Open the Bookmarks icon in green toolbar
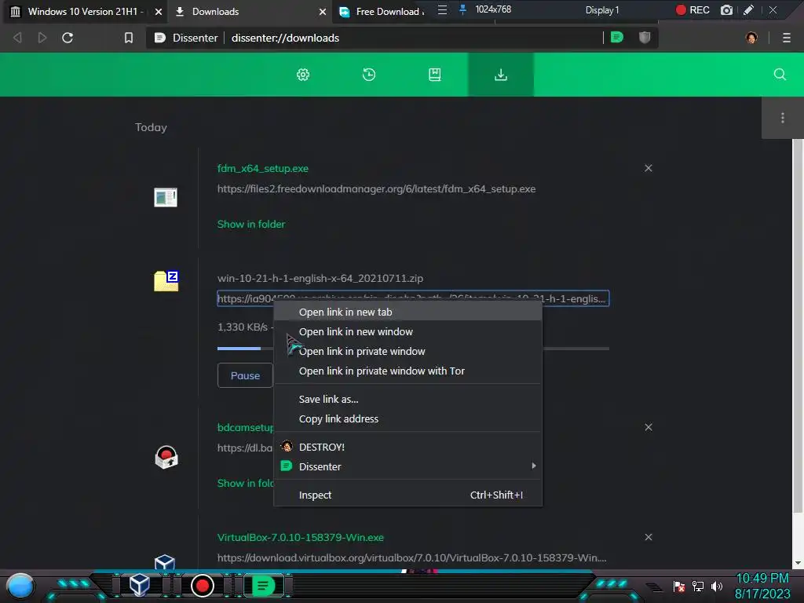This screenshot has width=804, height=603. coord(435,75)
